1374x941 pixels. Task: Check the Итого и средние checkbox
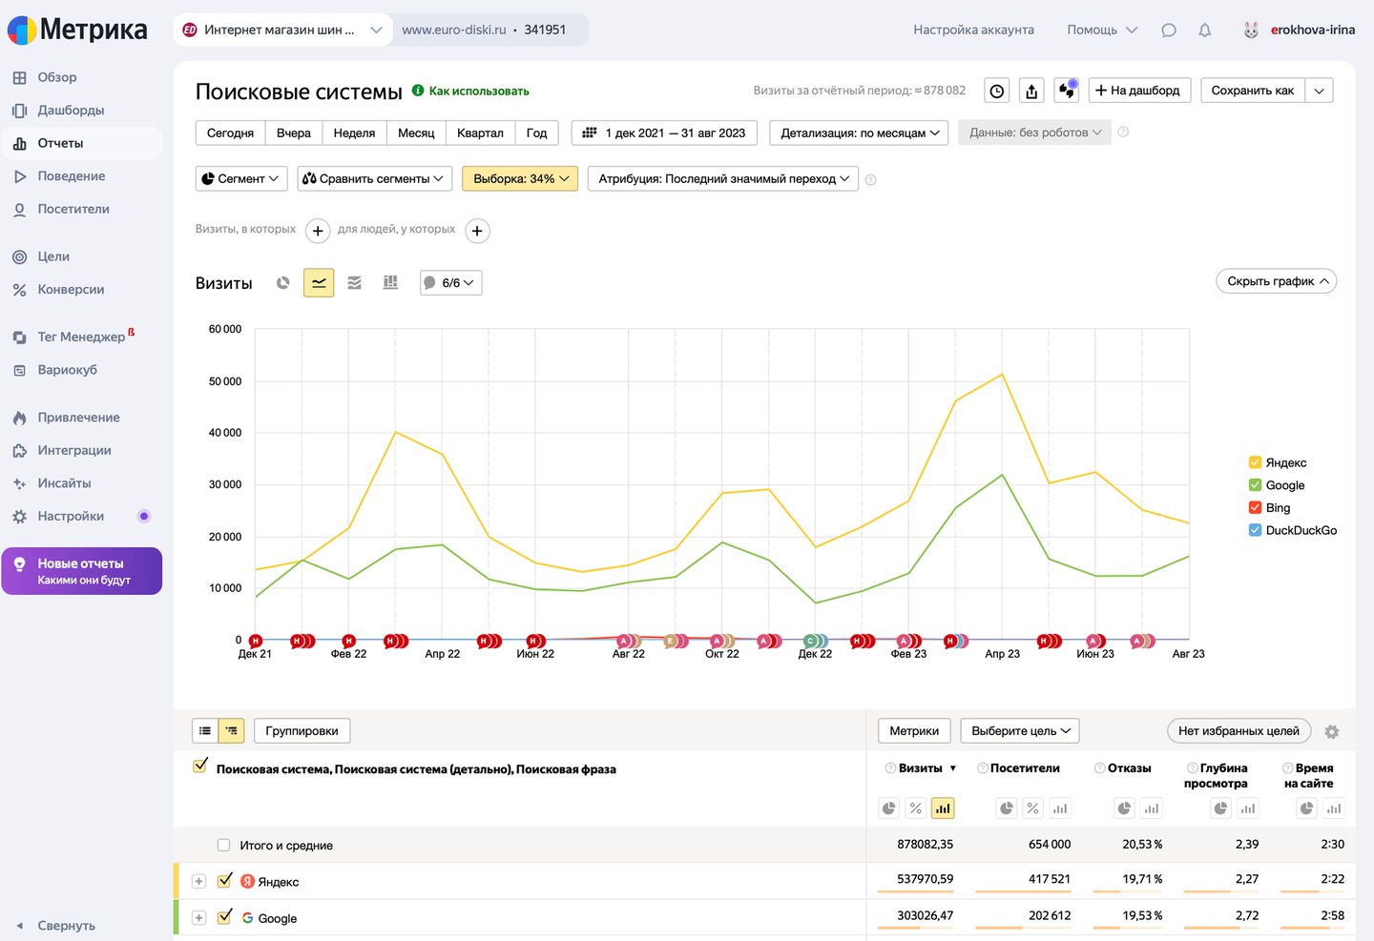223,845
